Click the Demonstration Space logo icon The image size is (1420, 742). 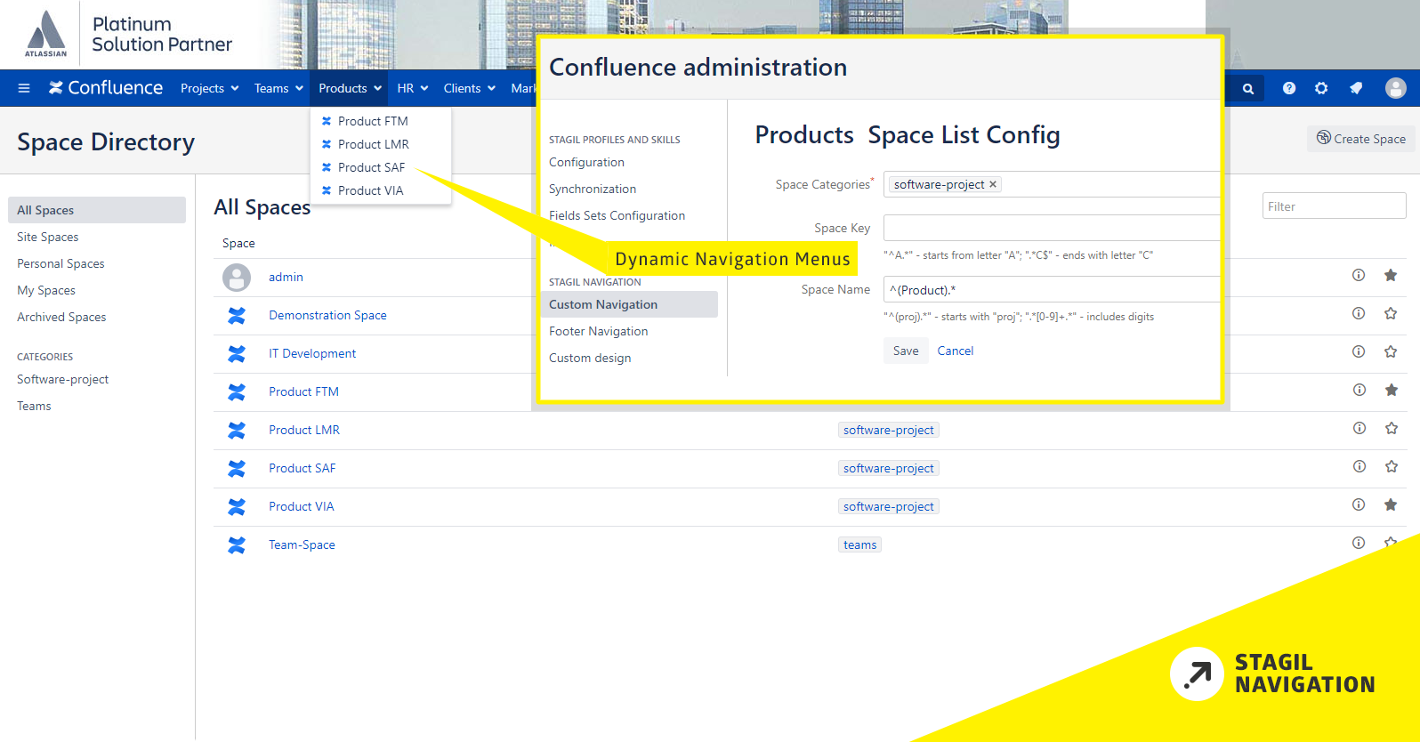tap(237, 315)
